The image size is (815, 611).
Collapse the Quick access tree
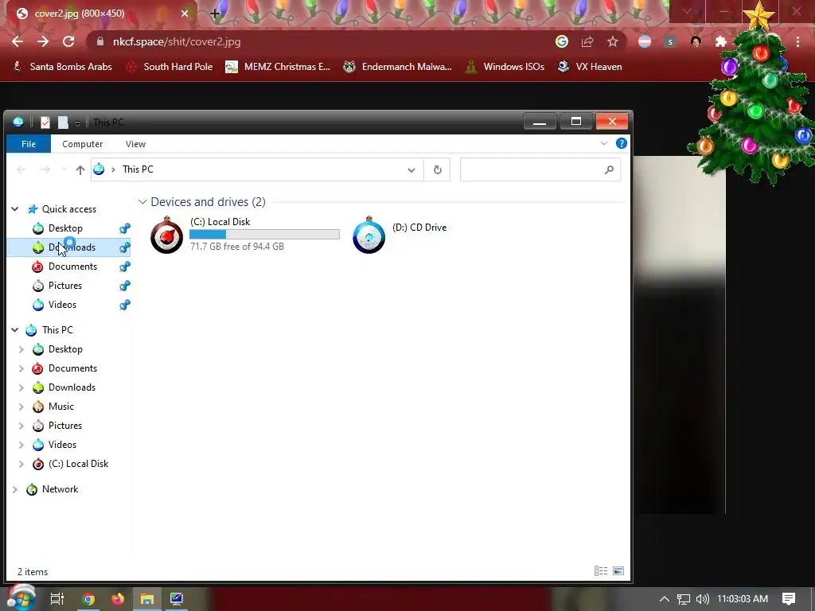pyautogui.click(x=15, y=209)
